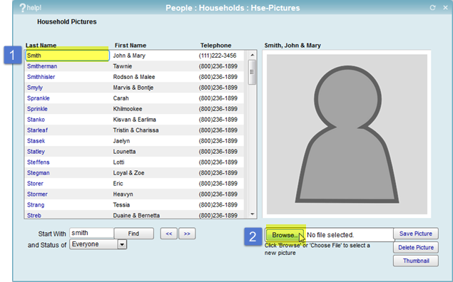Select the Steffens last name
The width and height of the screenshot is (453, 282).
pos(38,162)
